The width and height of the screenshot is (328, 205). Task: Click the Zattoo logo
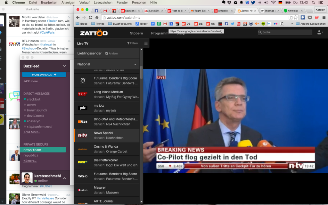pos(94,33)
